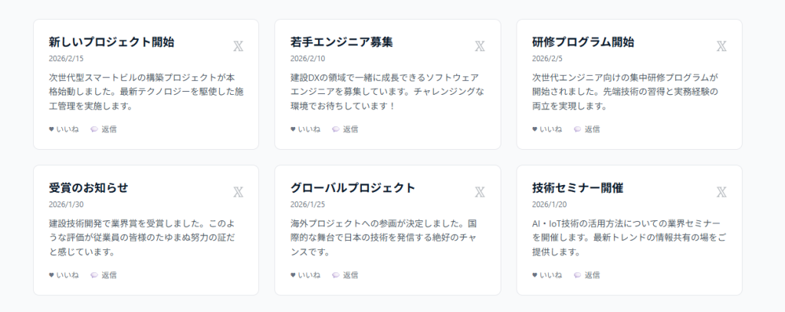Click 返信 on 受賞のお知らせ post
Screen dimensions: 785x312
coord(103,275)
